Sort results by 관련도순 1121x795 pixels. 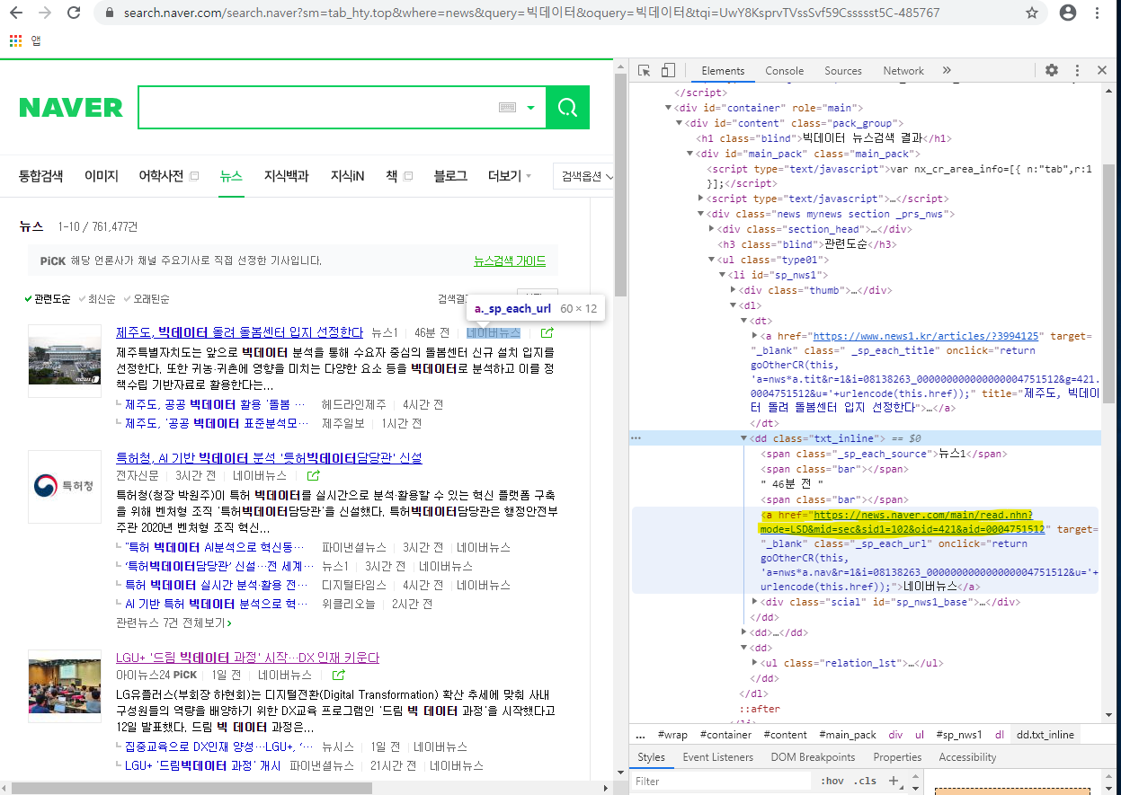pyautogui.click(x=48, y=298)
